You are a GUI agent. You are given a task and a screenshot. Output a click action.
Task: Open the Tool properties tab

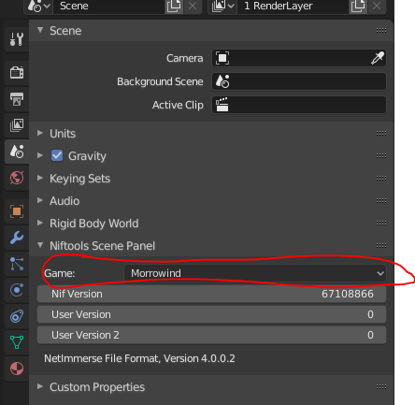17,39
